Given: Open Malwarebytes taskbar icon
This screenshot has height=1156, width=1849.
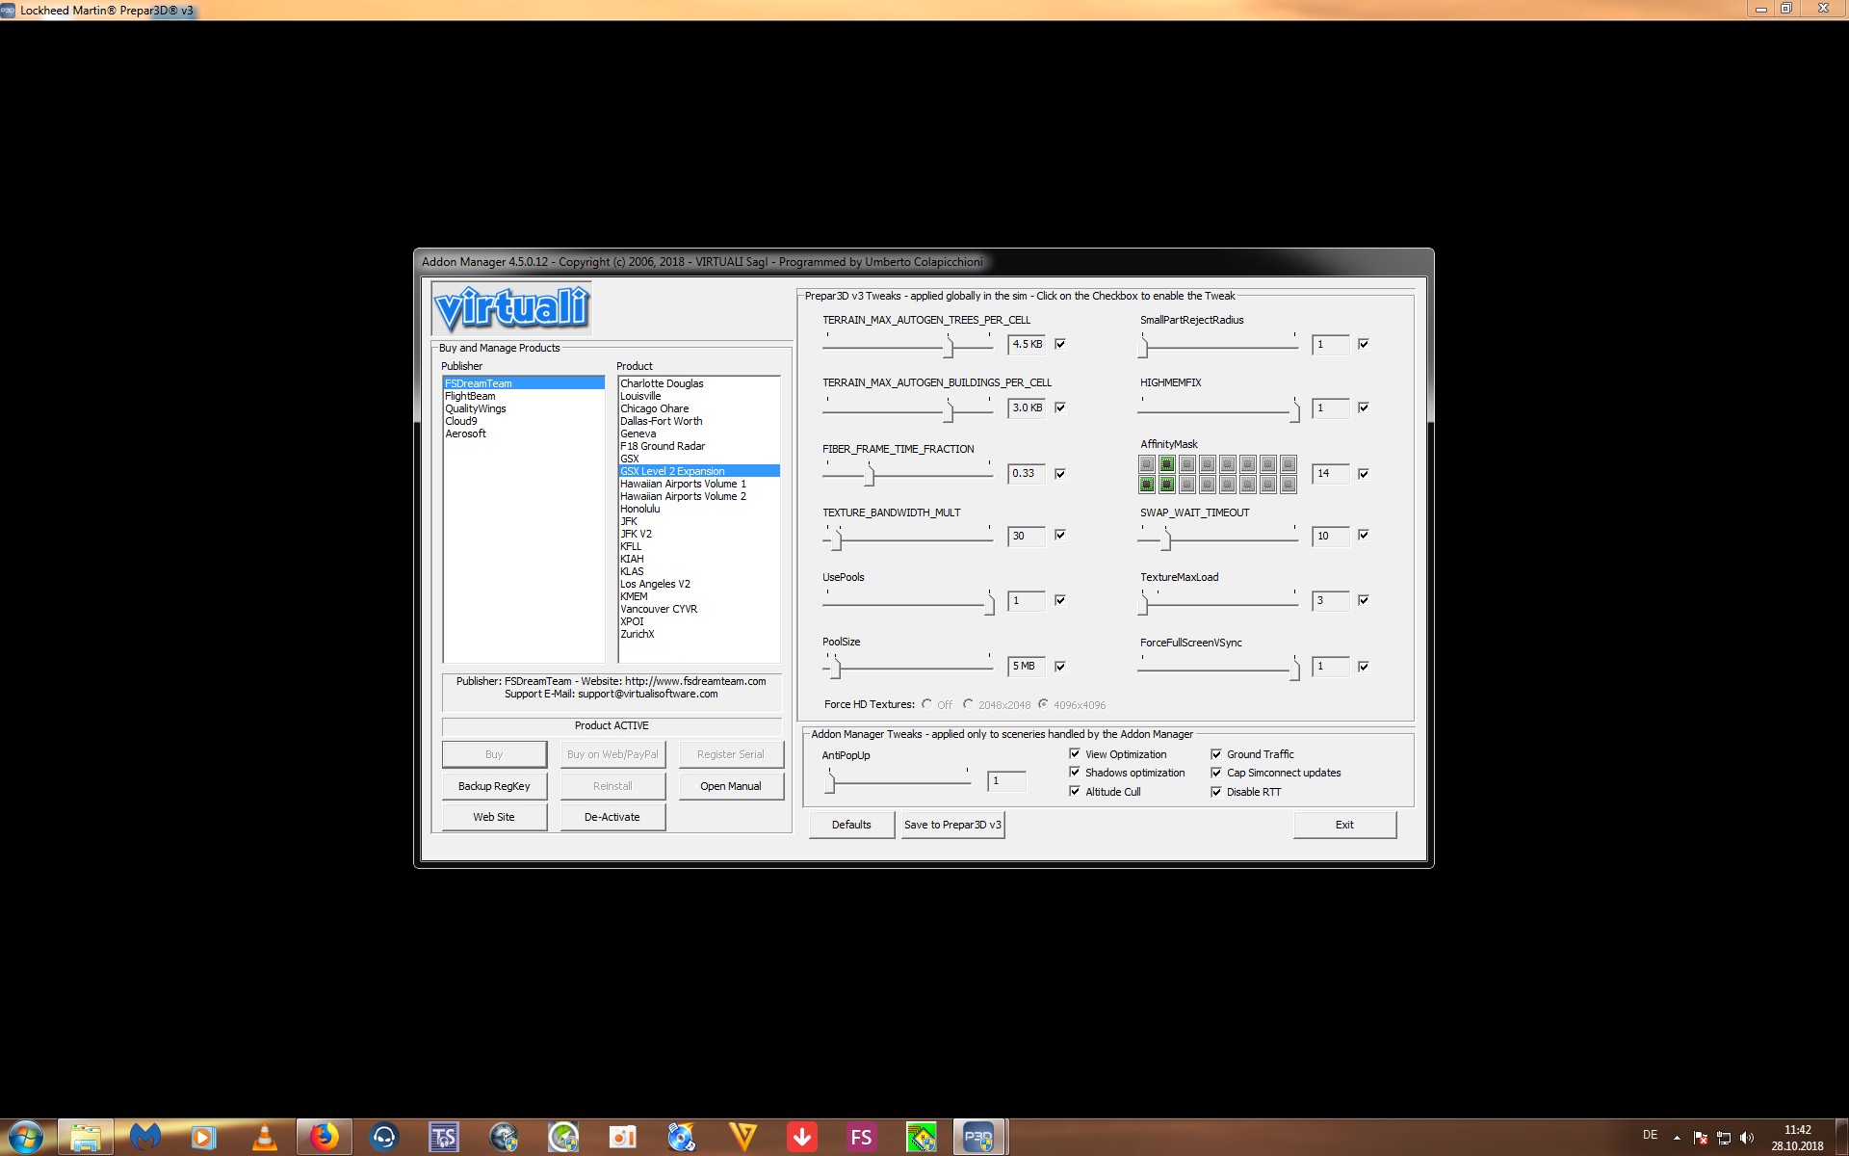Looking at the screenshot, I should pos(145,1138).
